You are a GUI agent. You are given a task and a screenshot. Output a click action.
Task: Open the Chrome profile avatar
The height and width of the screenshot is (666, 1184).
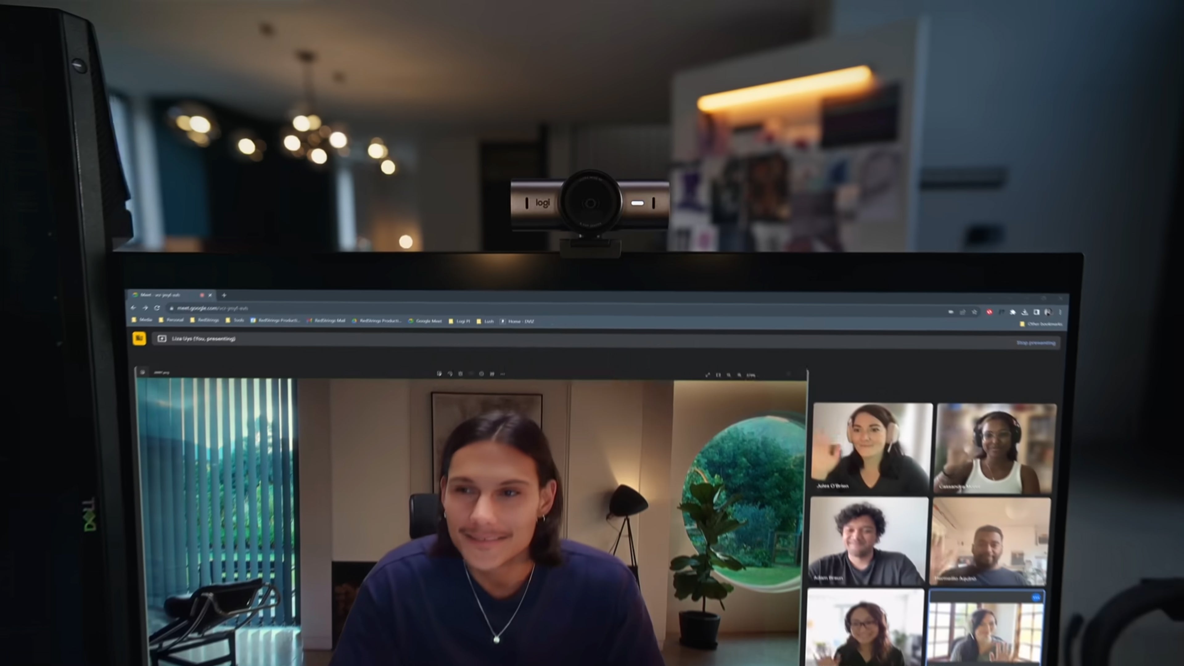(x=1048, y=312)
